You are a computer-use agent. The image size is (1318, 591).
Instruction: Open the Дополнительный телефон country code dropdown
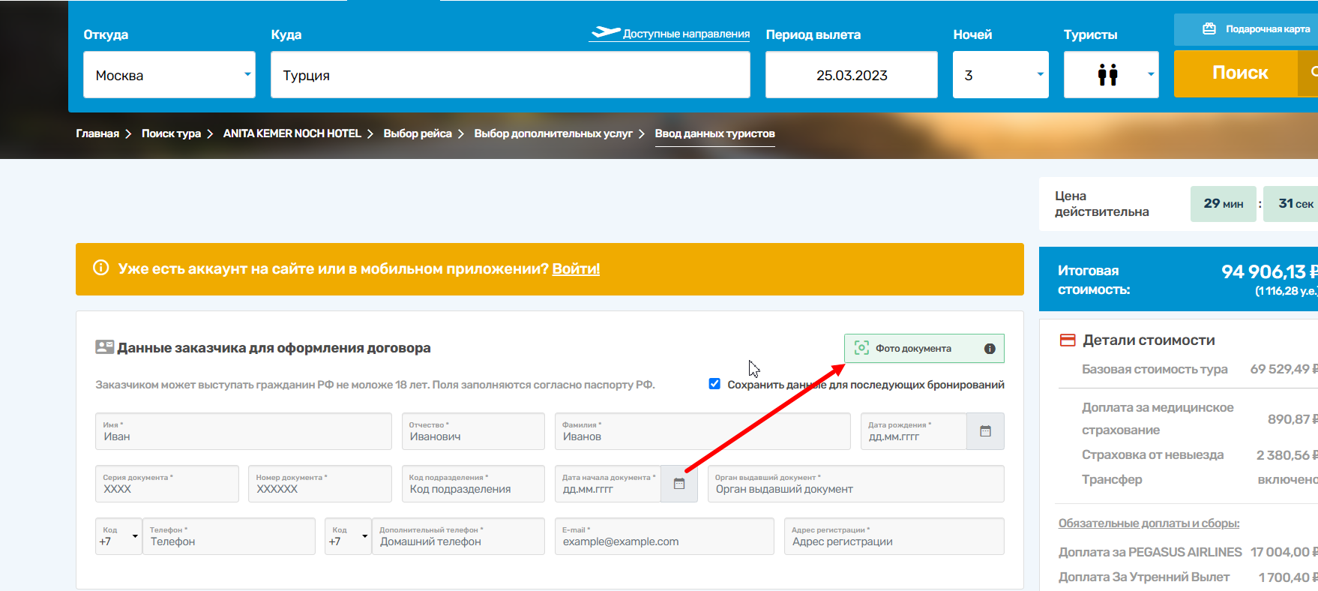click(348, 536)
